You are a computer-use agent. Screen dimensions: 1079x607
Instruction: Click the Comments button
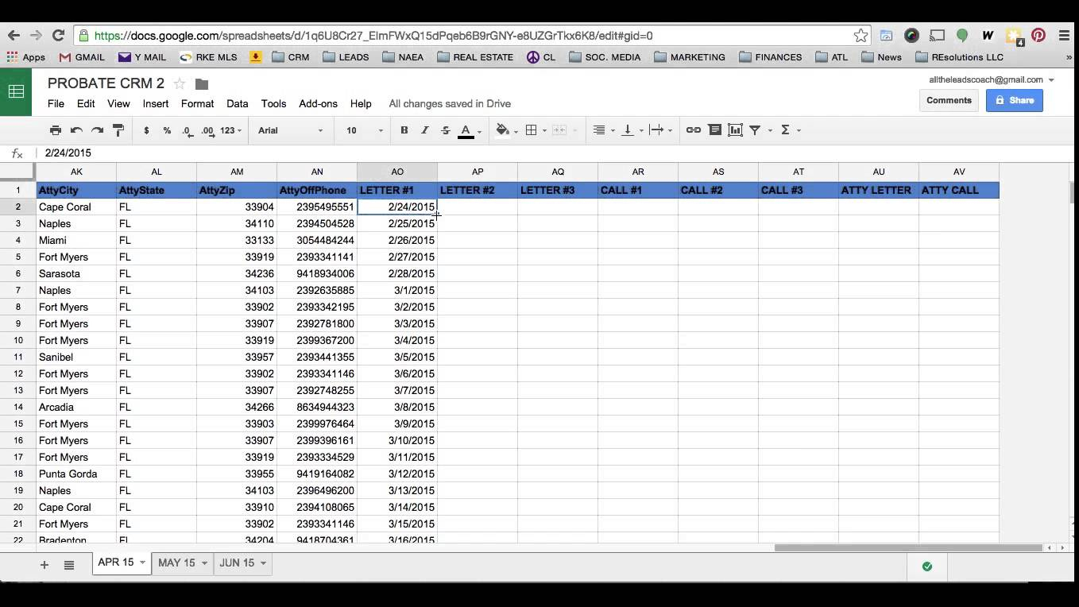pos(949,100)
